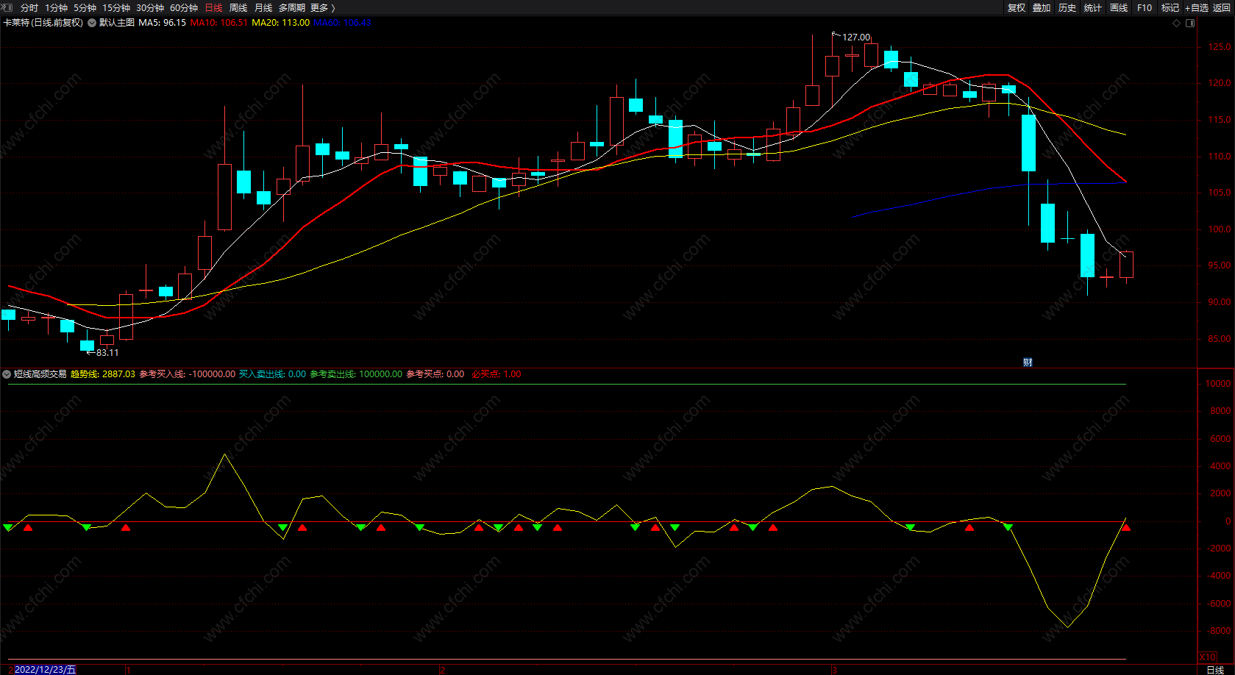Switch to 5分钟 period
The width and height of the screenshot is (1235, 675).
coord(85,7)
